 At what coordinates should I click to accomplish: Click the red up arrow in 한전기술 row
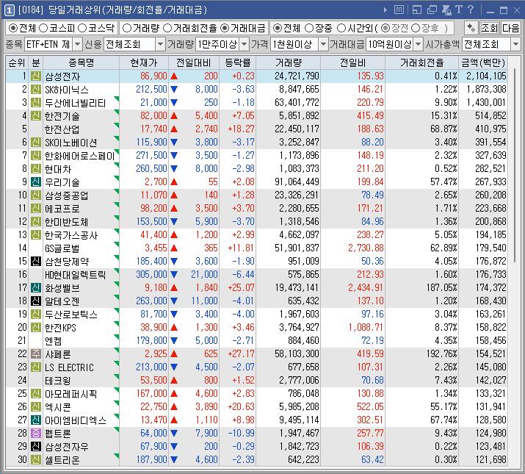(174, 116)
